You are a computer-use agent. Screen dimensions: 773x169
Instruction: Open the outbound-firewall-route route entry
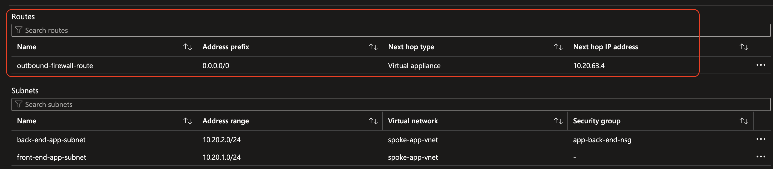[55, 65]
